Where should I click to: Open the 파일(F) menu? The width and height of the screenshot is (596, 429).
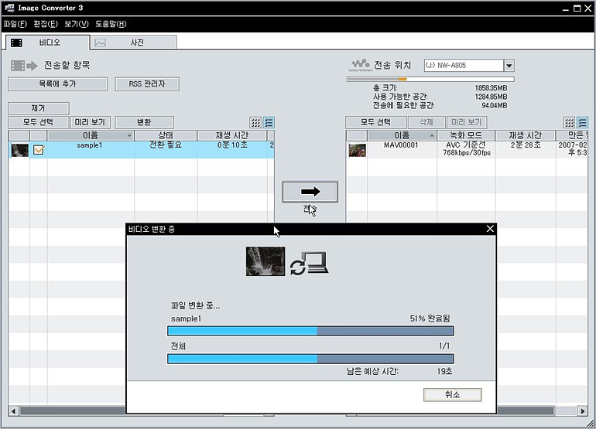pyautogui.click(x=15, y=24)
